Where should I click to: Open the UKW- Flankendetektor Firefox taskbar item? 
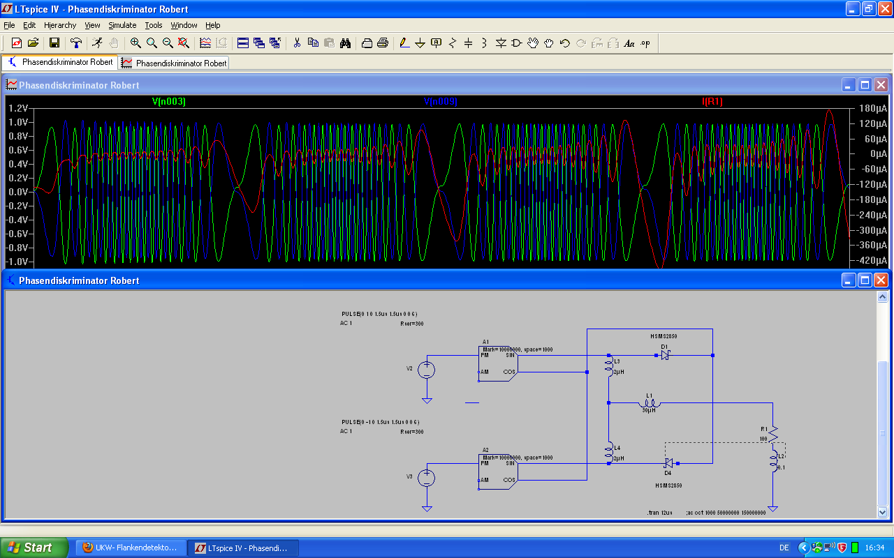point(131,548)
